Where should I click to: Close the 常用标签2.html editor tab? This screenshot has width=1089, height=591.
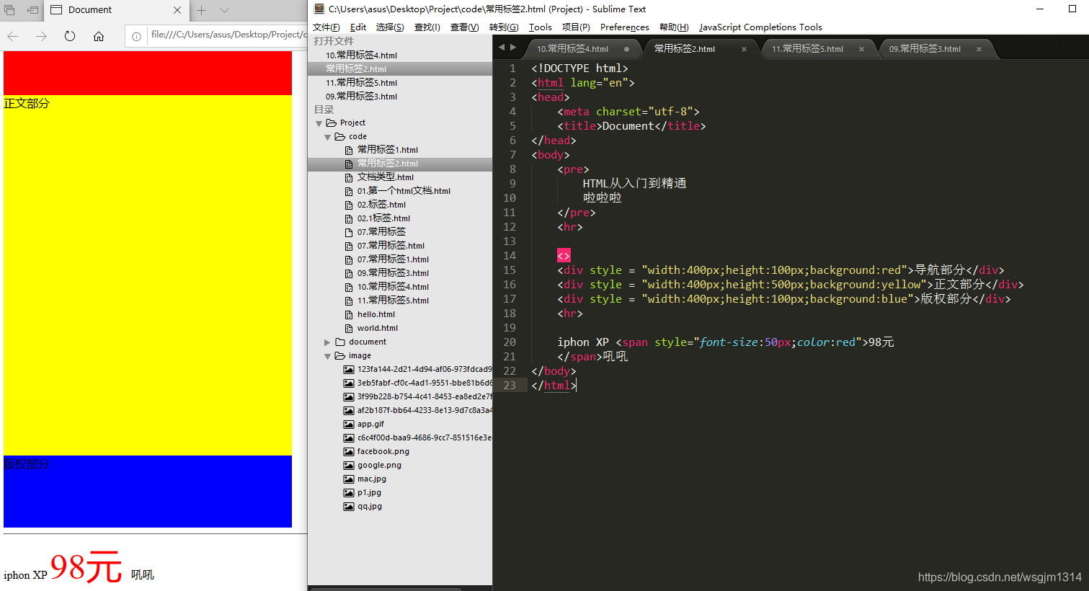click(x=744, y=49)
